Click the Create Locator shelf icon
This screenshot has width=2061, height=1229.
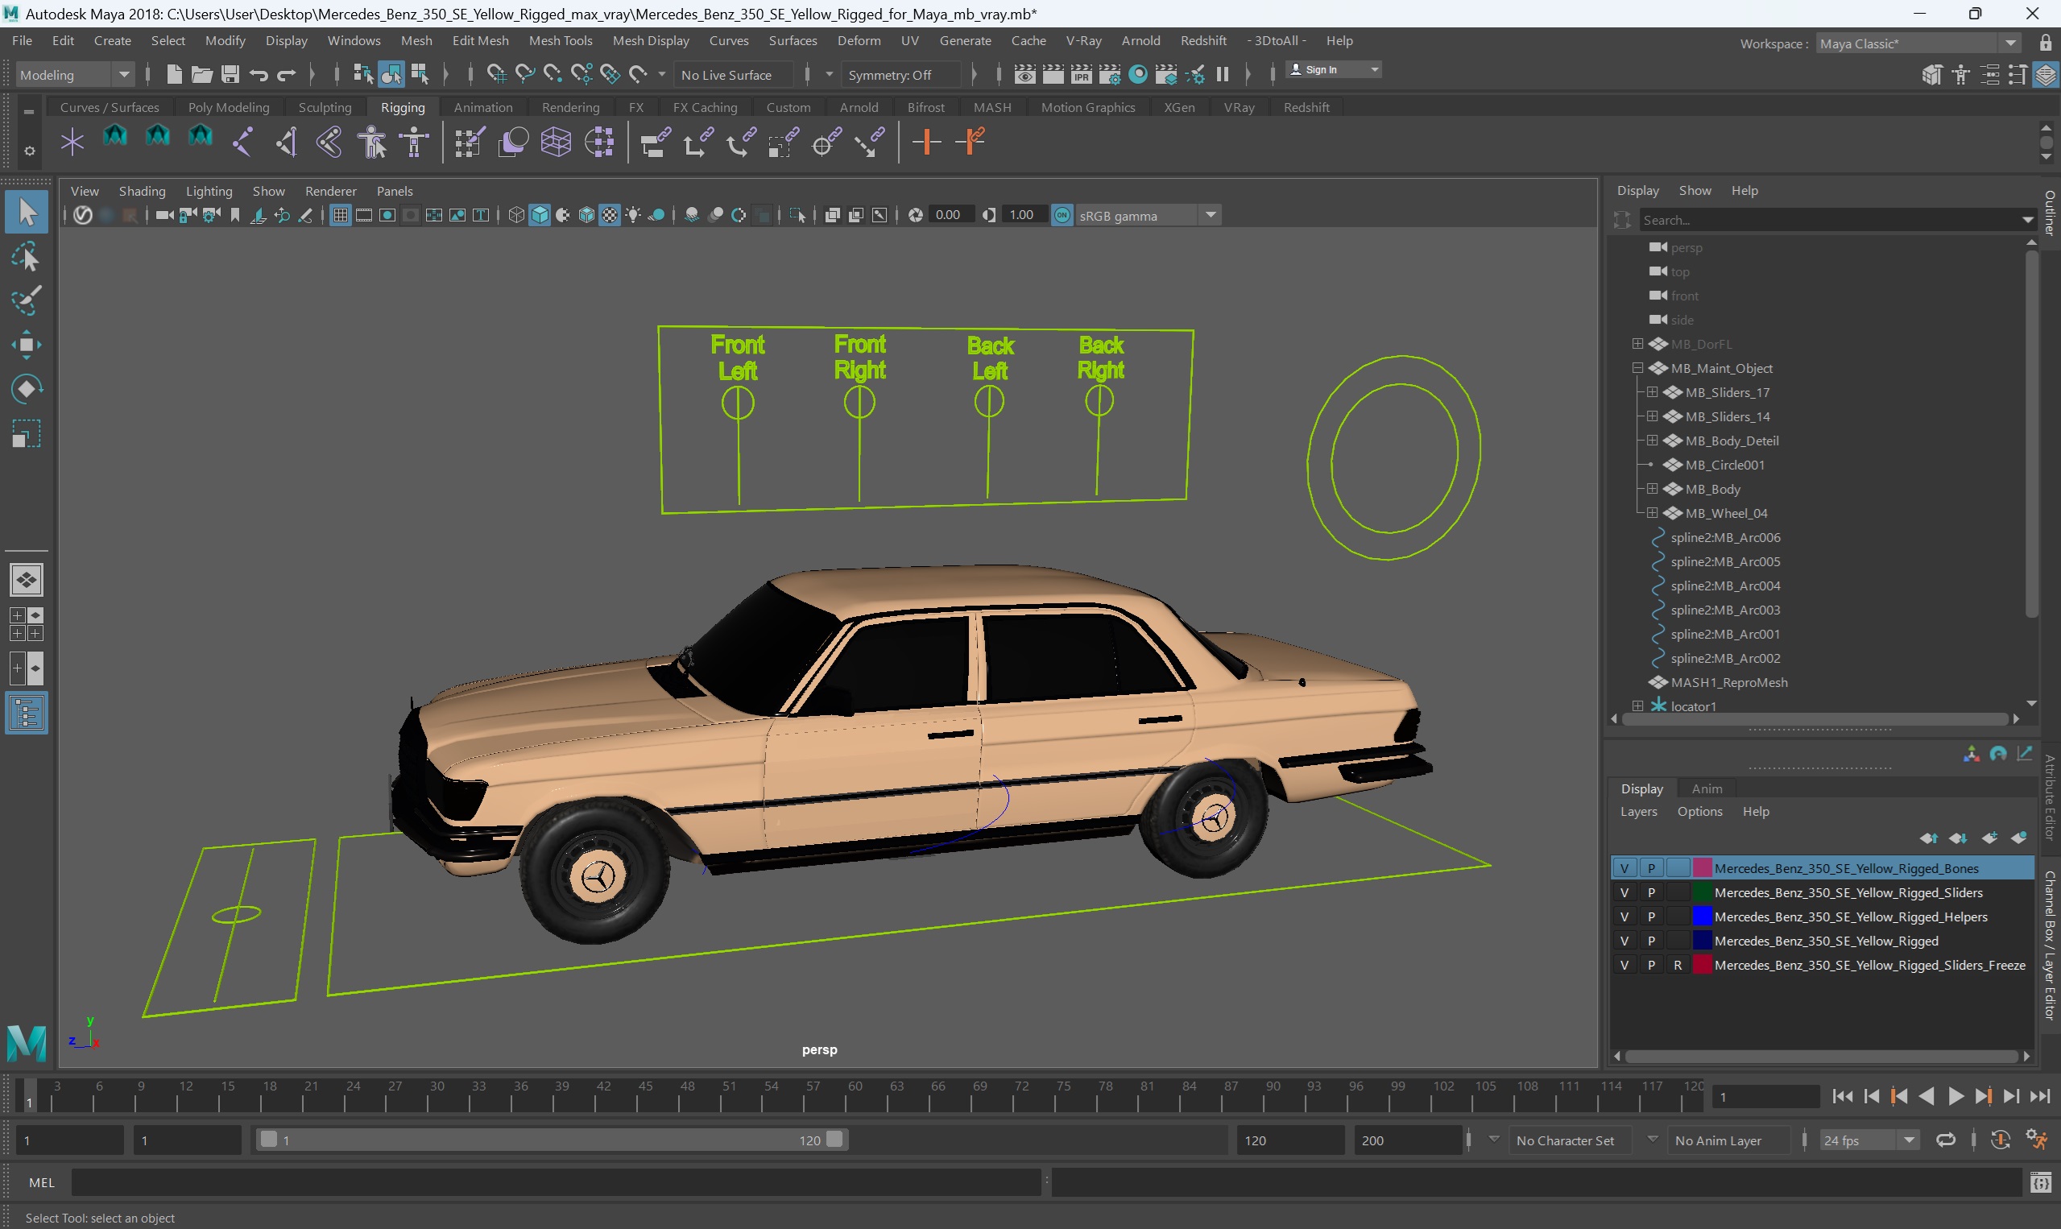click(x=72, y=143)
